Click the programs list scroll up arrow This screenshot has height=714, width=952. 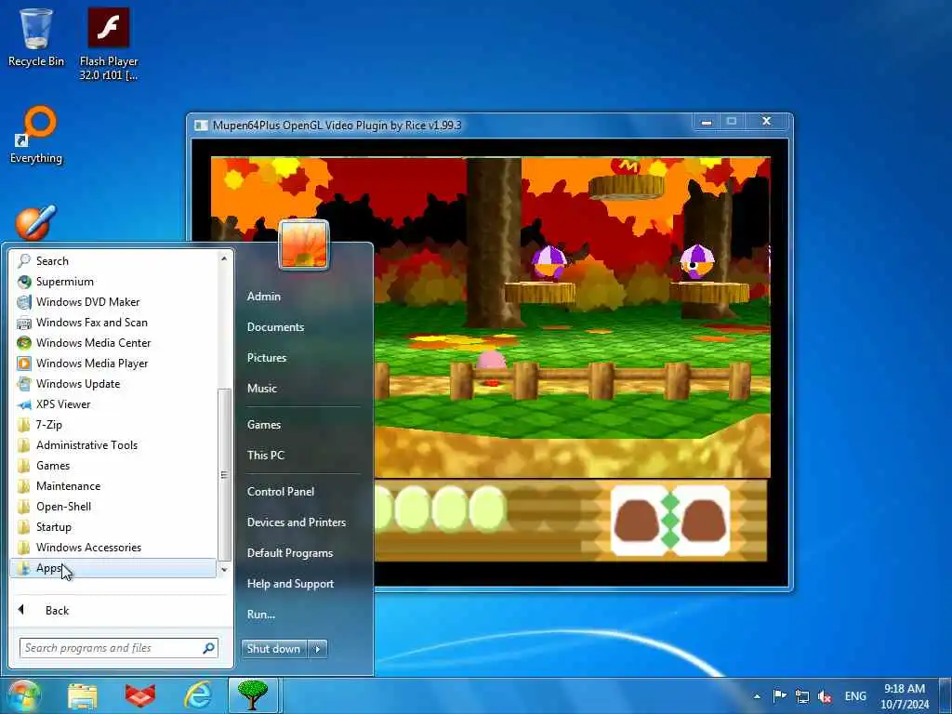[224, 258]
